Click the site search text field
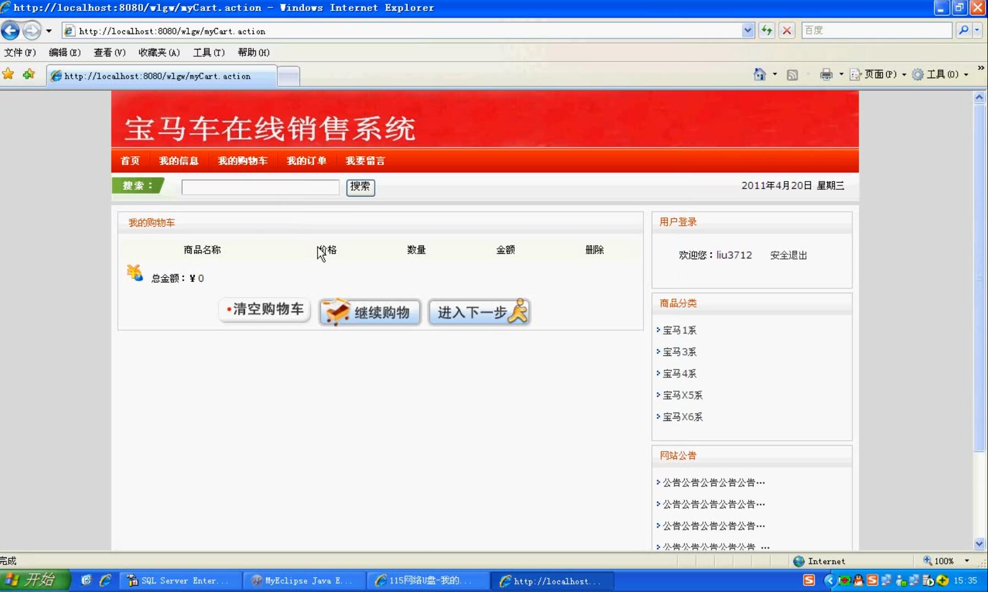The height and width of the screenshot is (592, 988). point(260,187)
